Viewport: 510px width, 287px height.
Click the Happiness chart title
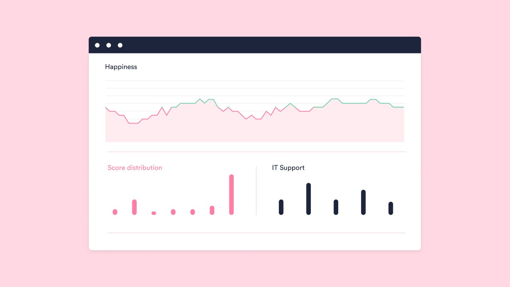pos(121,67)
